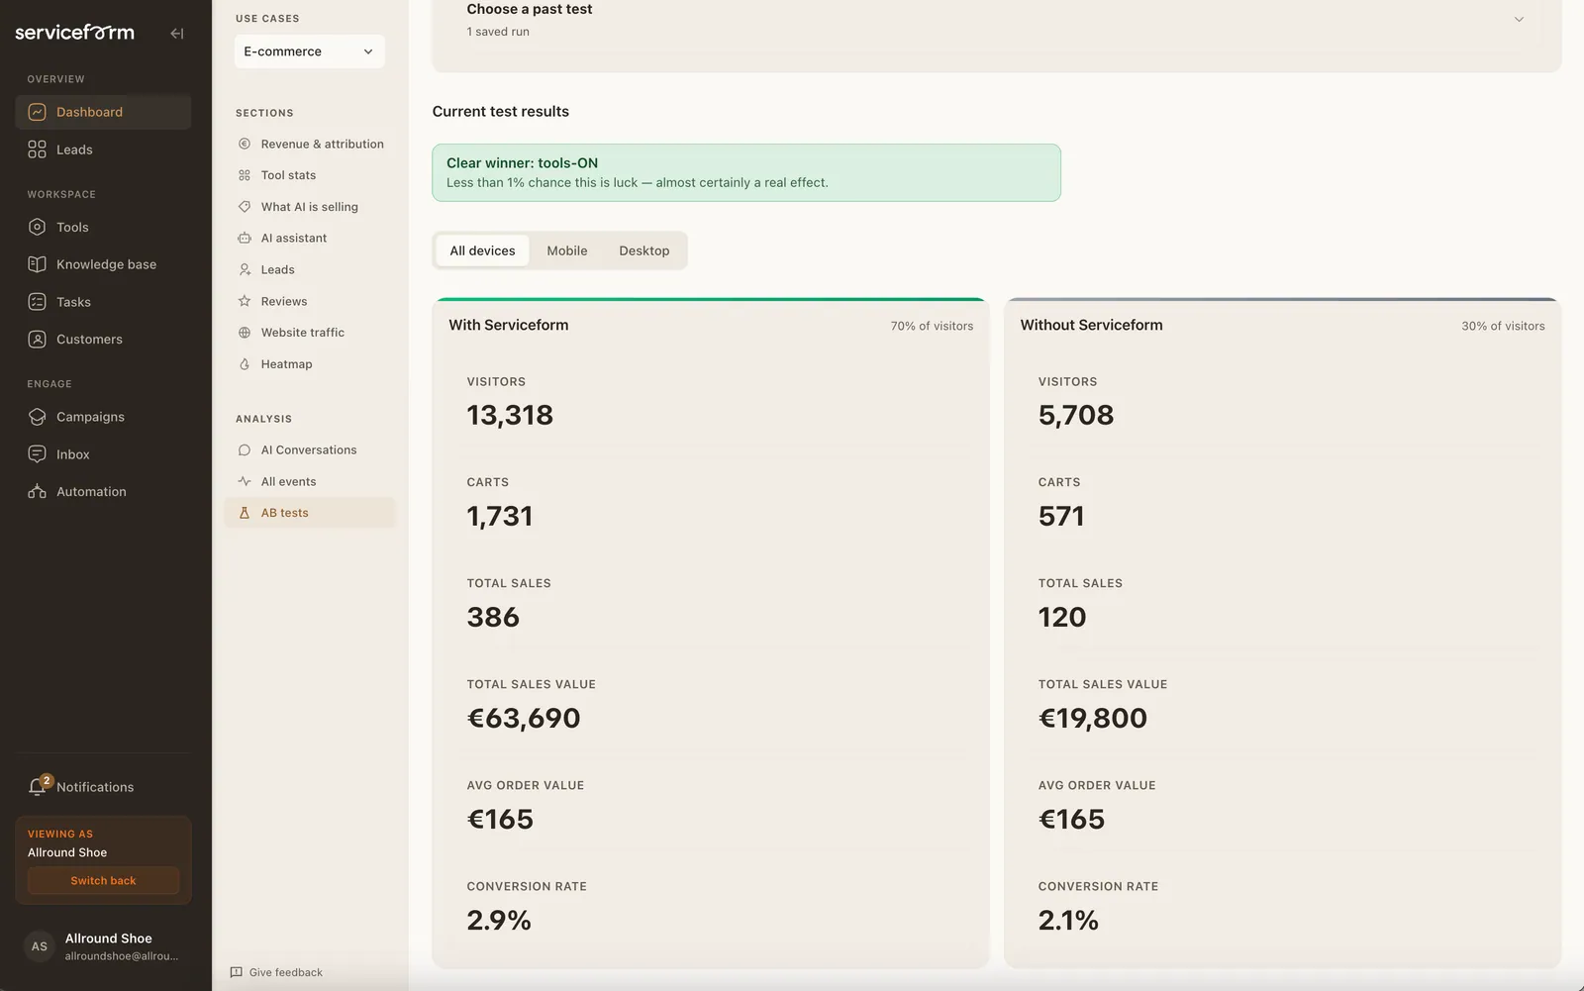Click the 2.1% conversion rate

1068,920
